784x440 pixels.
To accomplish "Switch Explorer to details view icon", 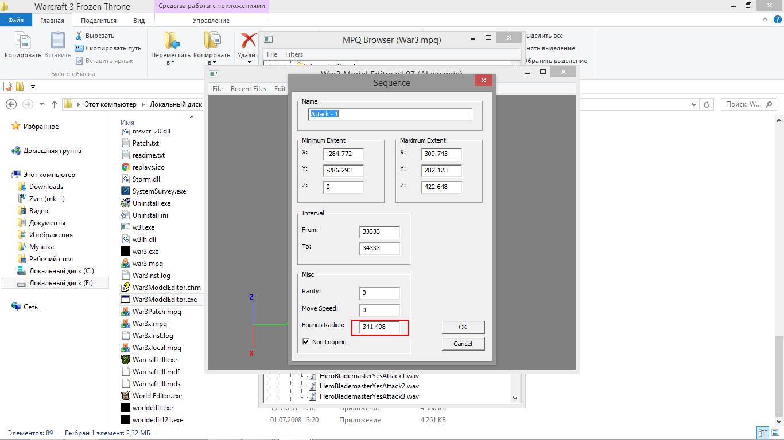I will [763, 433].
